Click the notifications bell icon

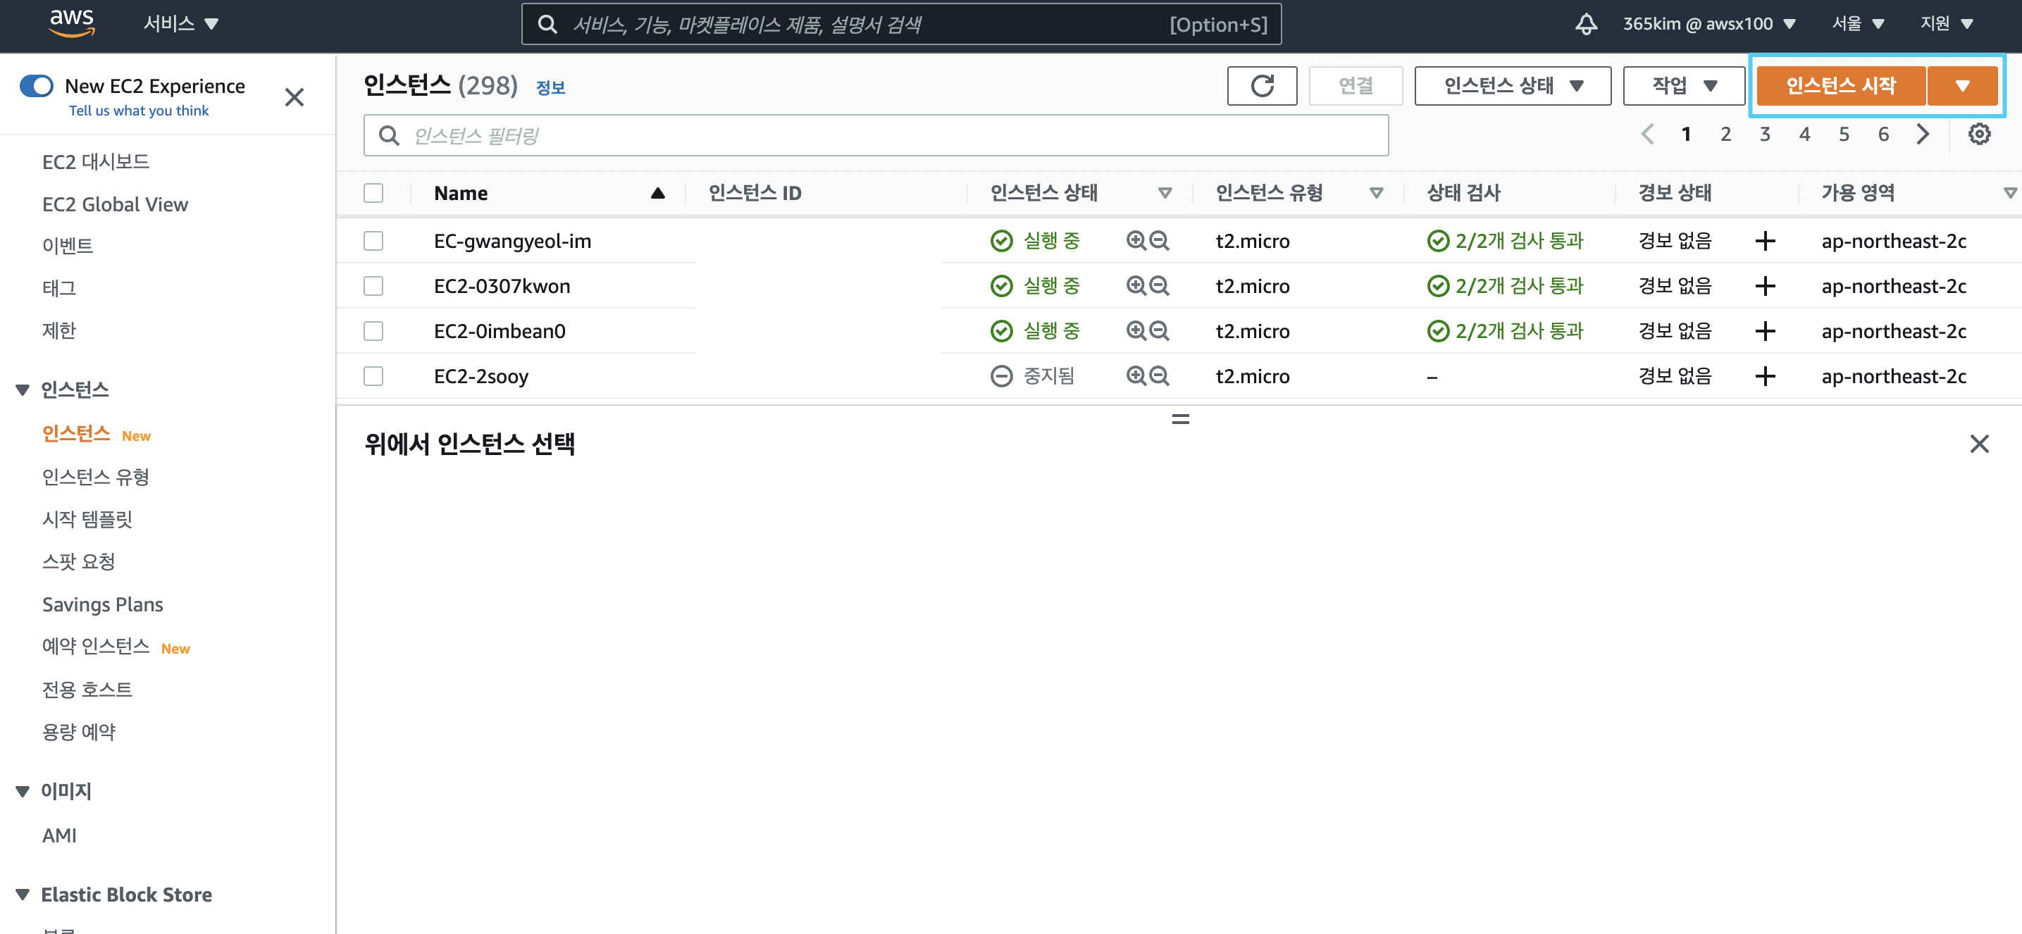click(1586, 23)
